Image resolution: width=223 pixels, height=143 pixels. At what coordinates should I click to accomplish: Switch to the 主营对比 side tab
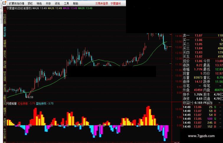tap(5, 100)
